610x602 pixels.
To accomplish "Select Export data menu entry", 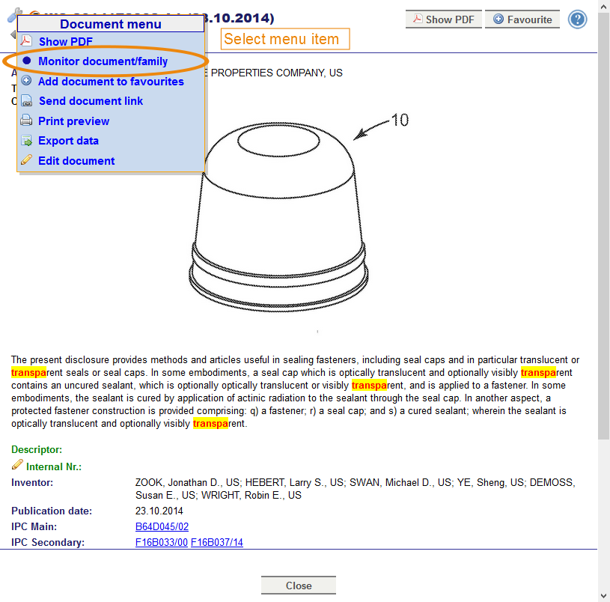I will tap(68, 141).
